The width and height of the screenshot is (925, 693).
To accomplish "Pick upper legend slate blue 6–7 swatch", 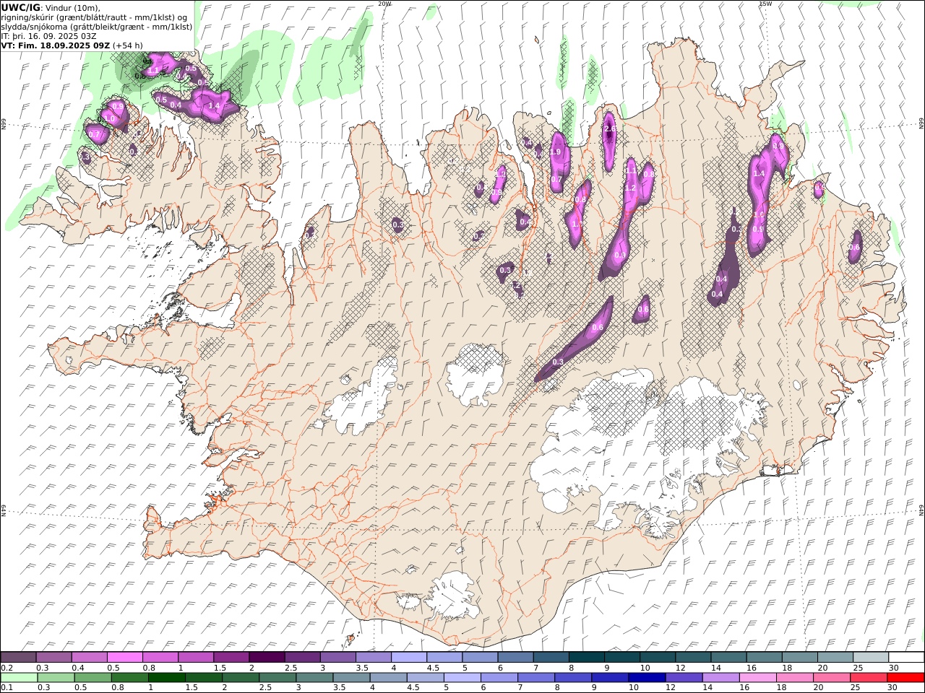I will (515, 657).
